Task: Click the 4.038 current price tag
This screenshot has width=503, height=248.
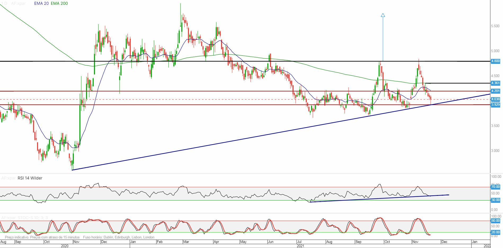Action: click(x=495, y=99)
